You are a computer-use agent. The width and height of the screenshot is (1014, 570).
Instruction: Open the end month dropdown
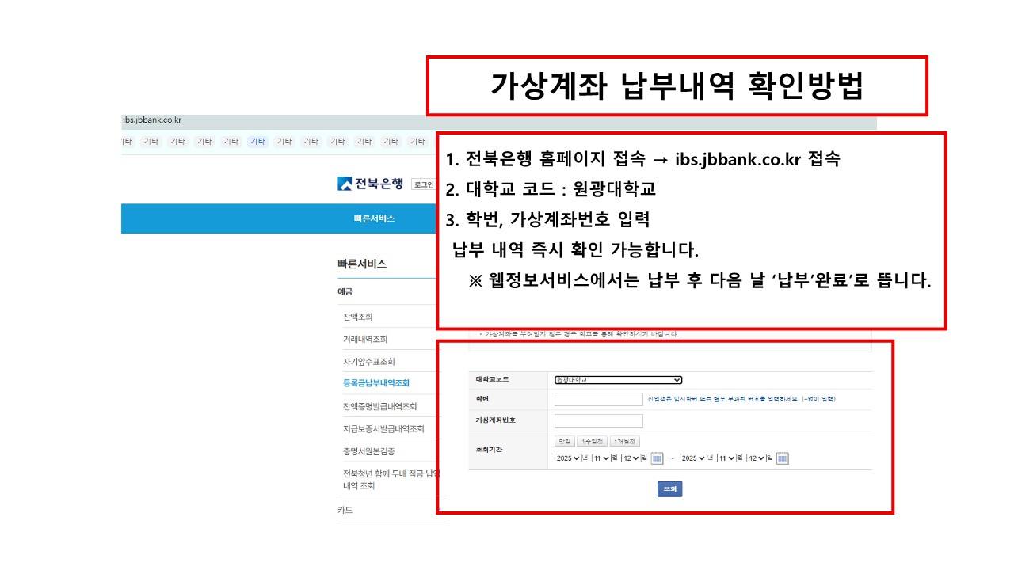coord(726,458)
